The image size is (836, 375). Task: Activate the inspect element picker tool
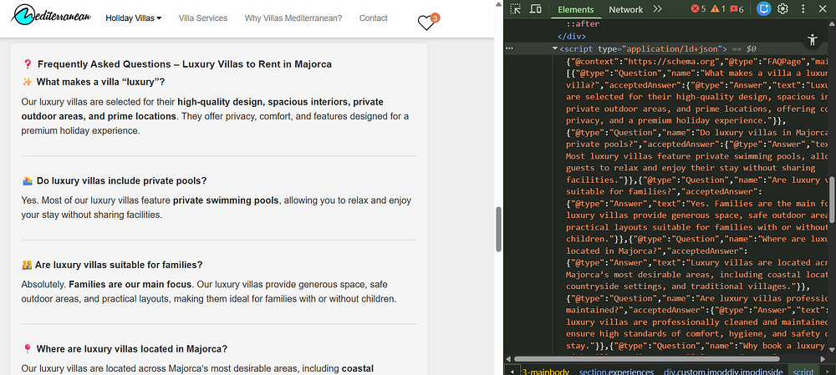(517, 9)
